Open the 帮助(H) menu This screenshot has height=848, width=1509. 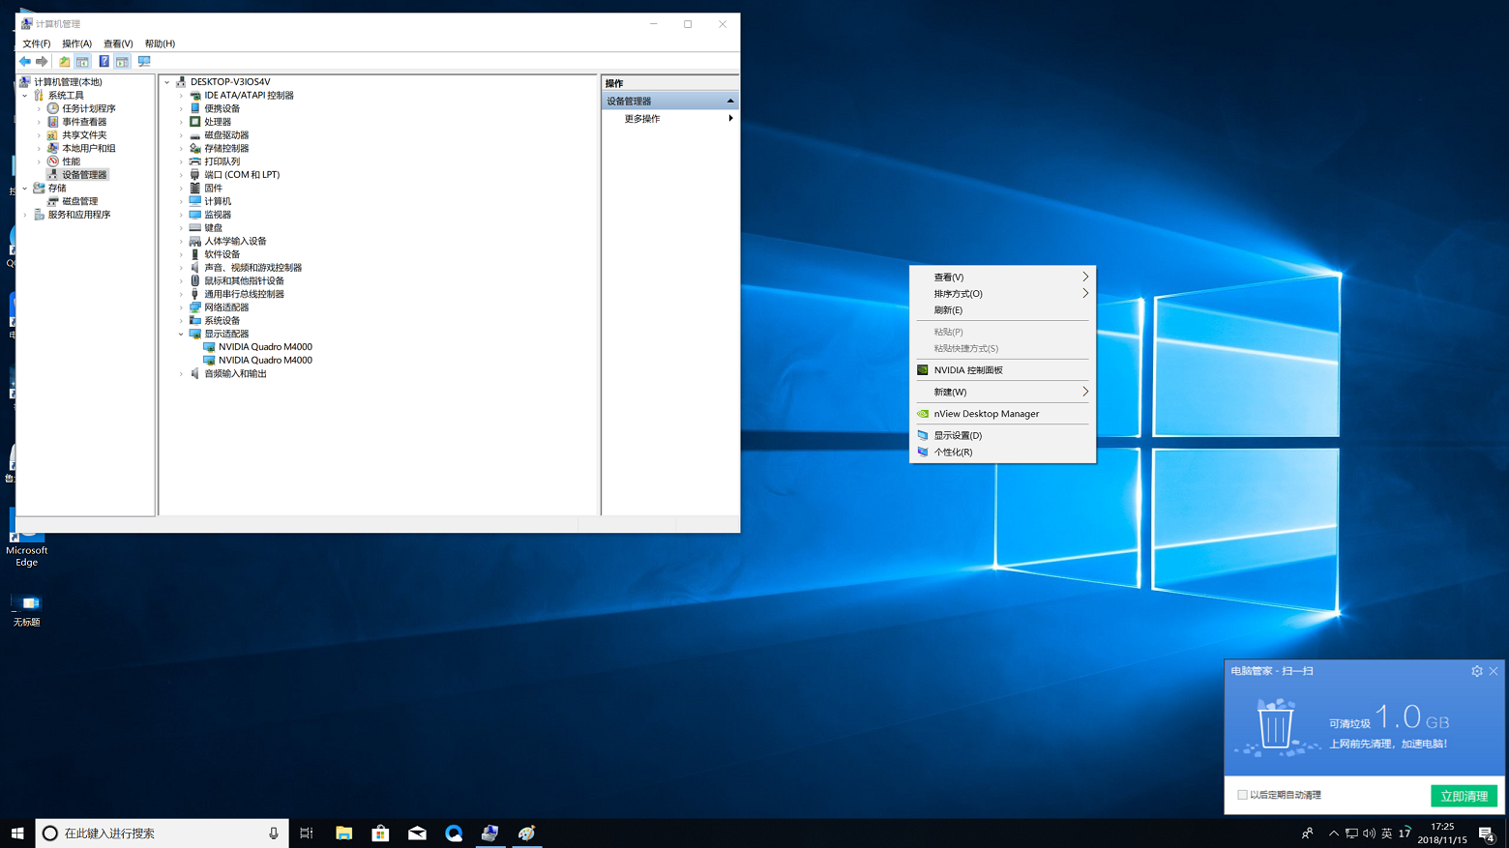coord(160,44)
